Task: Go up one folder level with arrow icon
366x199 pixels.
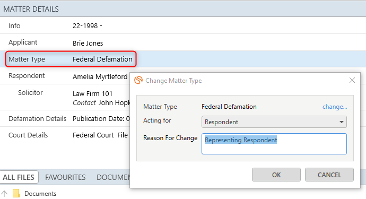Action: [x=4, y=193]
